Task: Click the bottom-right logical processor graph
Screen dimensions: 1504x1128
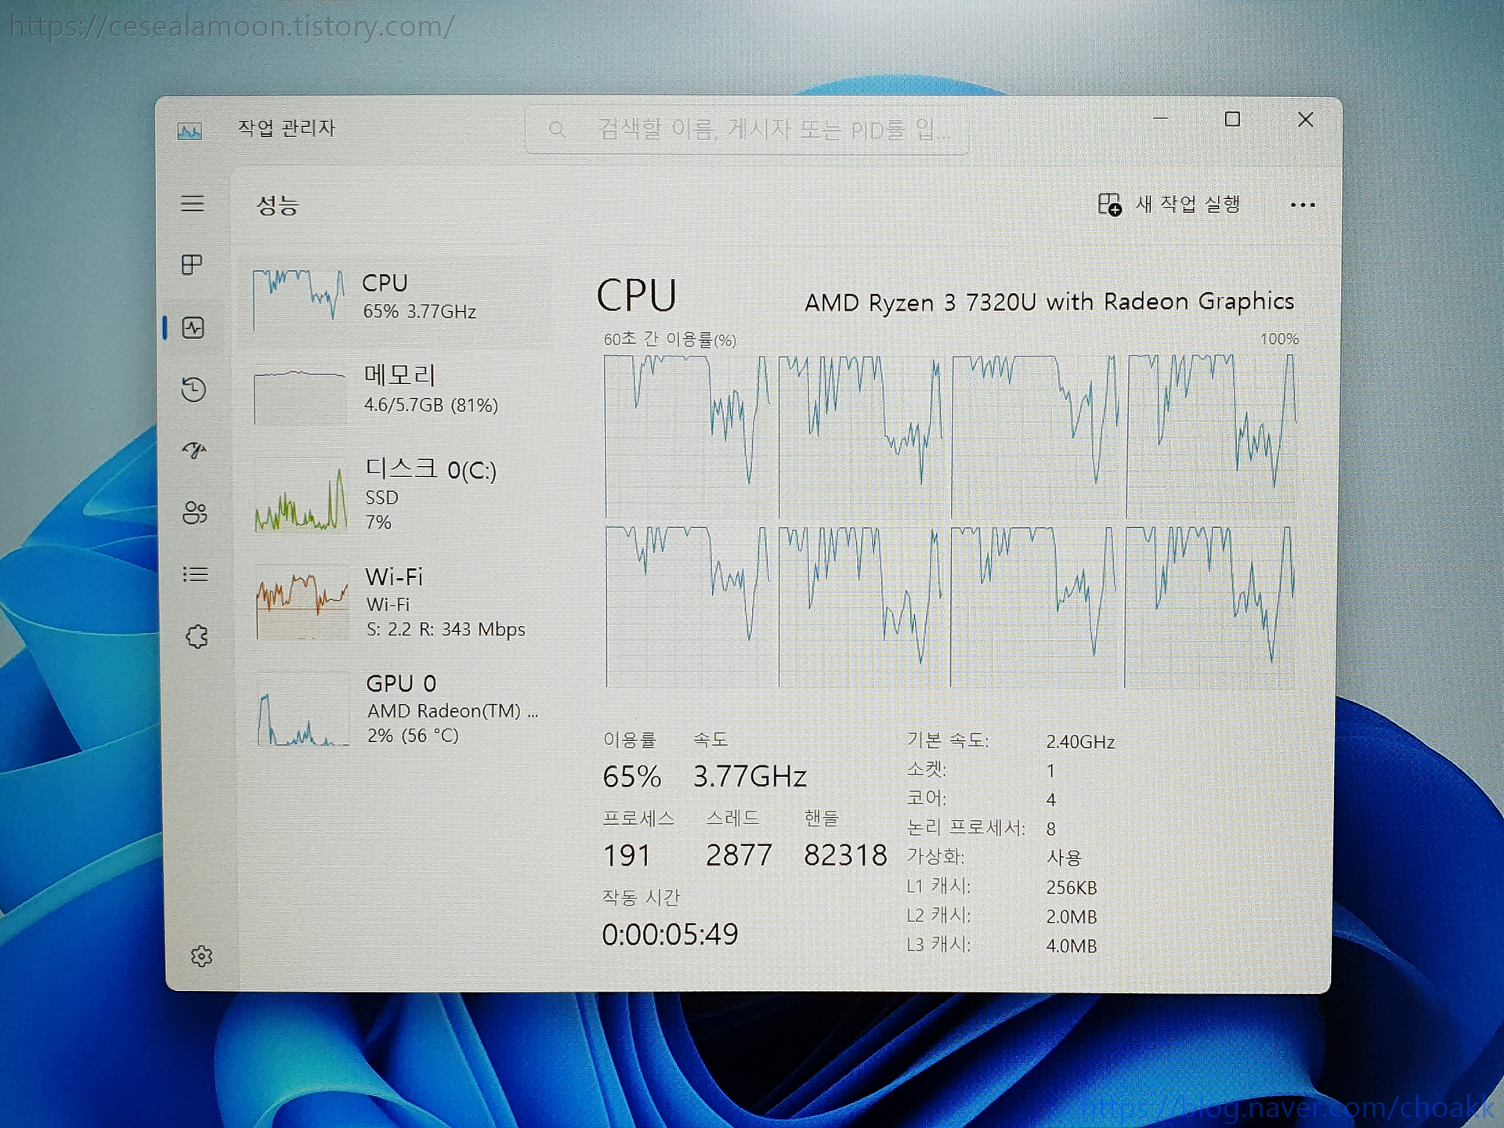Action: point(1209,607)
